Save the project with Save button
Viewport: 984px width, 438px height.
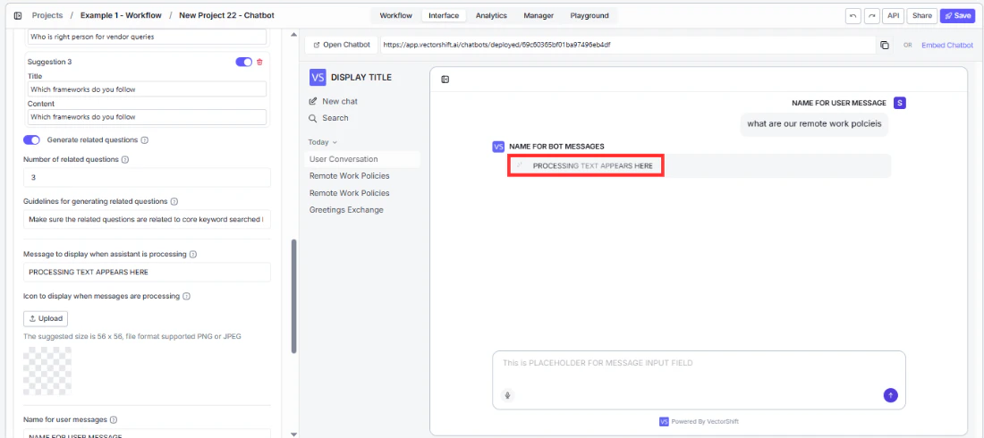tap(958, 16)
